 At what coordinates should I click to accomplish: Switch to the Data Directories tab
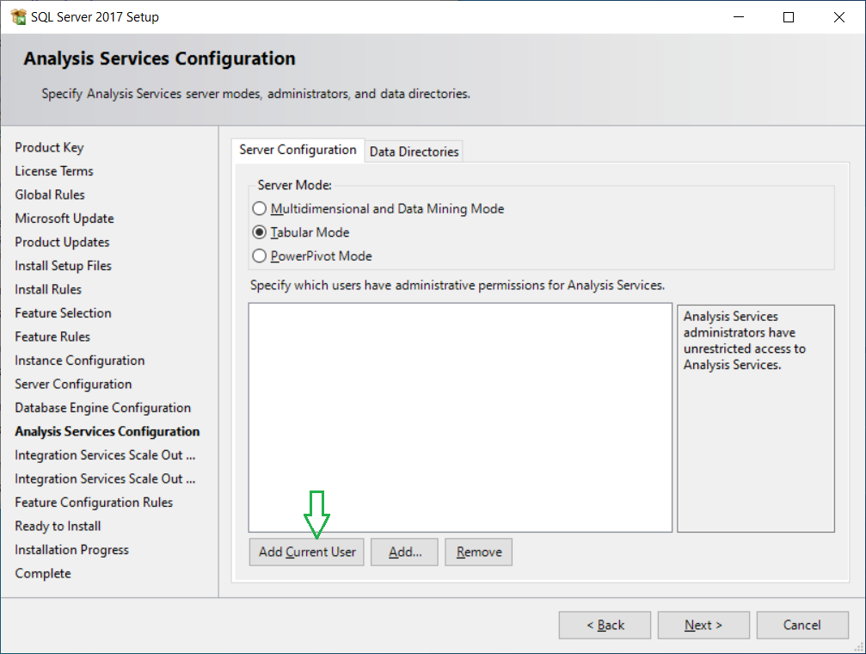point(414,151)
